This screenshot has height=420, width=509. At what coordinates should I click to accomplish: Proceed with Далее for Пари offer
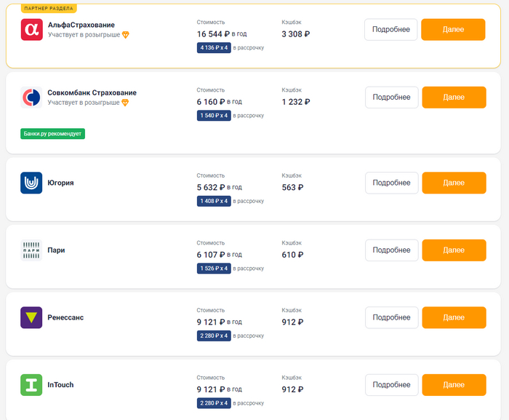(454, 250)
